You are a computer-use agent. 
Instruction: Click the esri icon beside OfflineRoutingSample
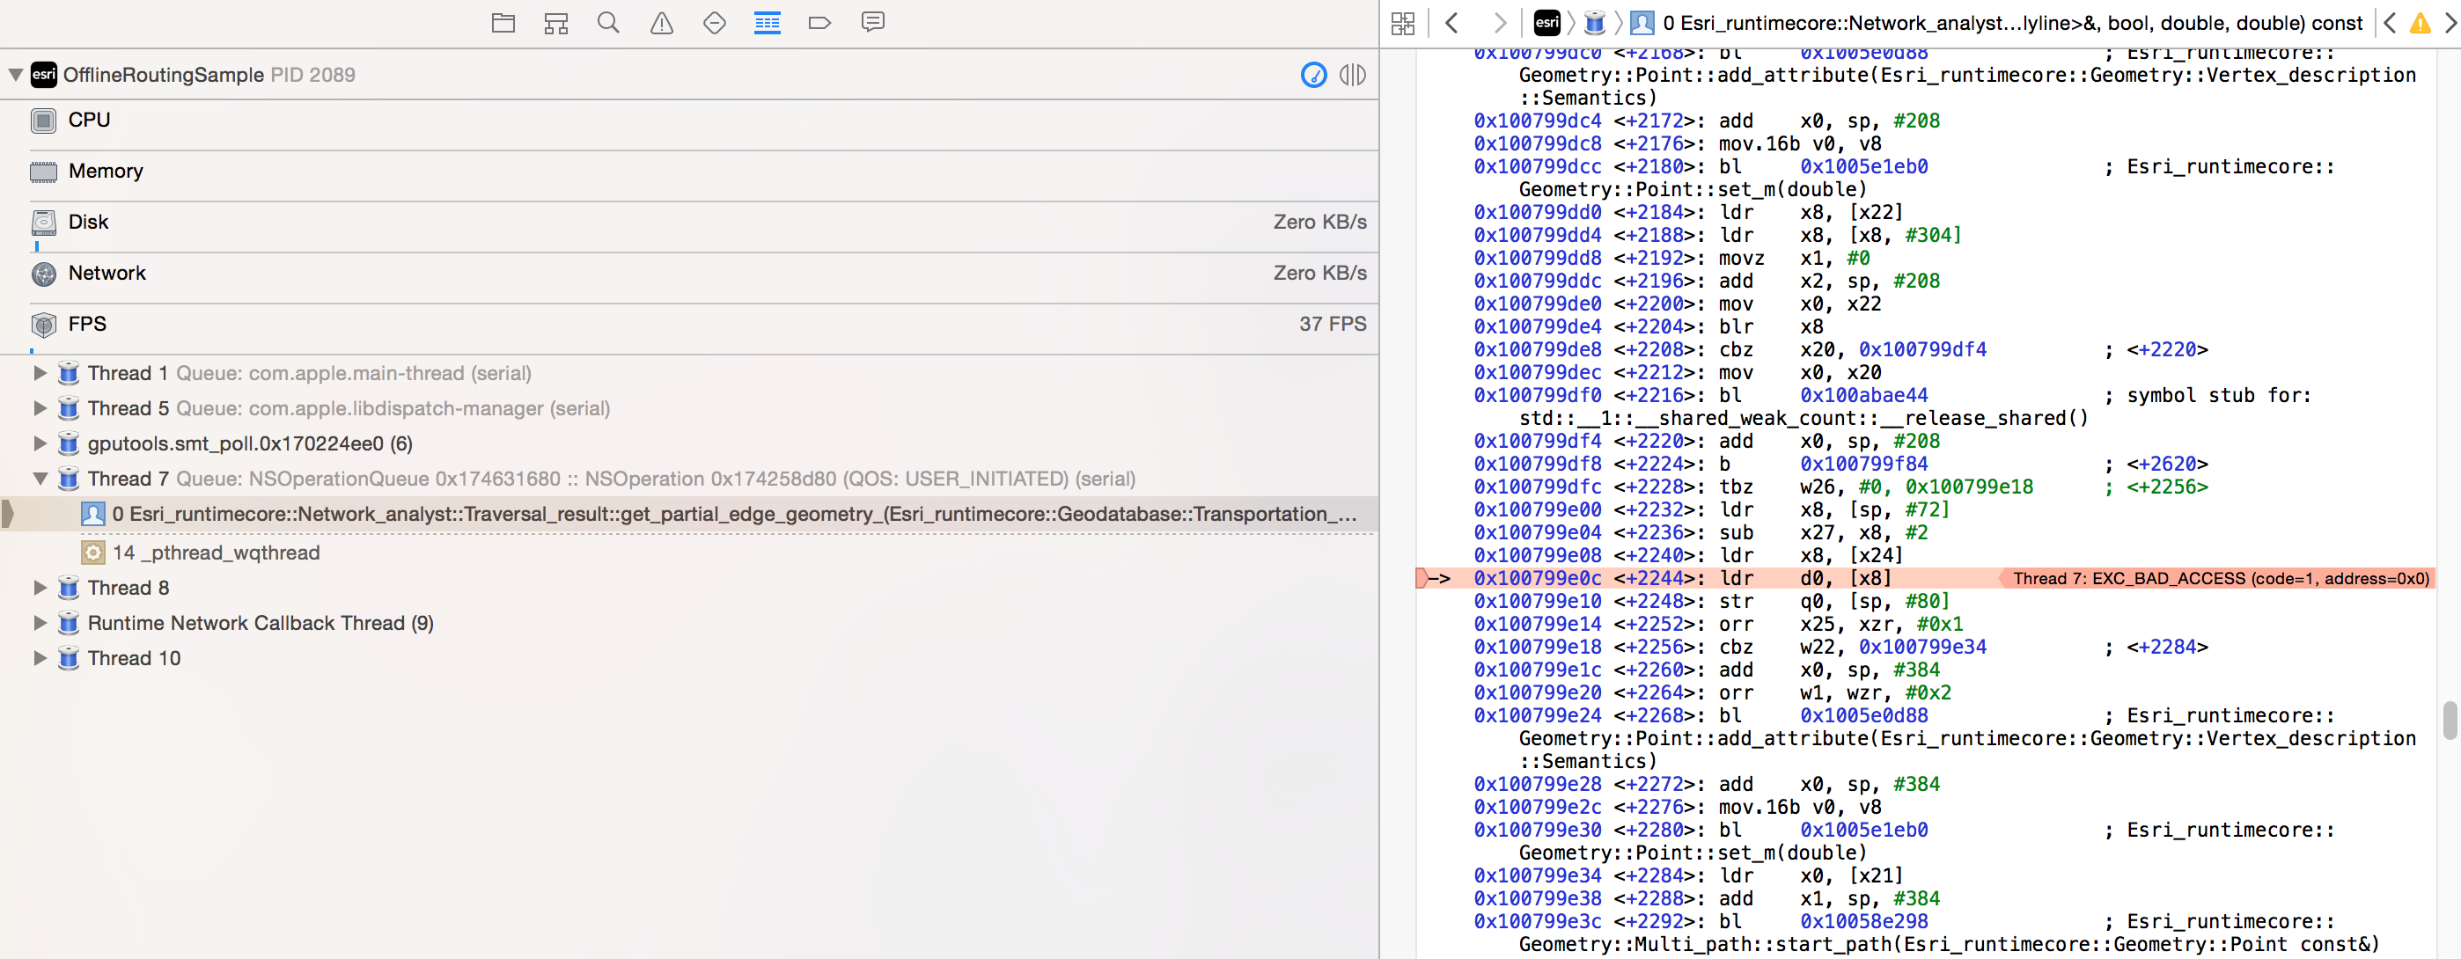click(44, 75)
